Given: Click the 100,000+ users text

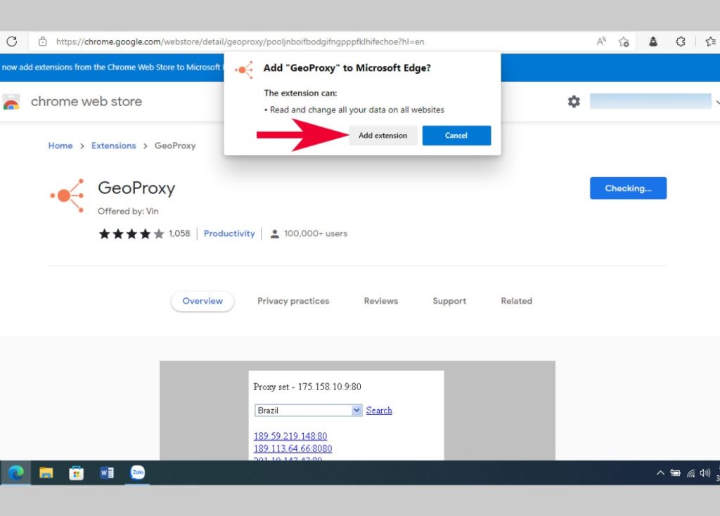Looking at the screenshot, I should (x=316, y=233).
